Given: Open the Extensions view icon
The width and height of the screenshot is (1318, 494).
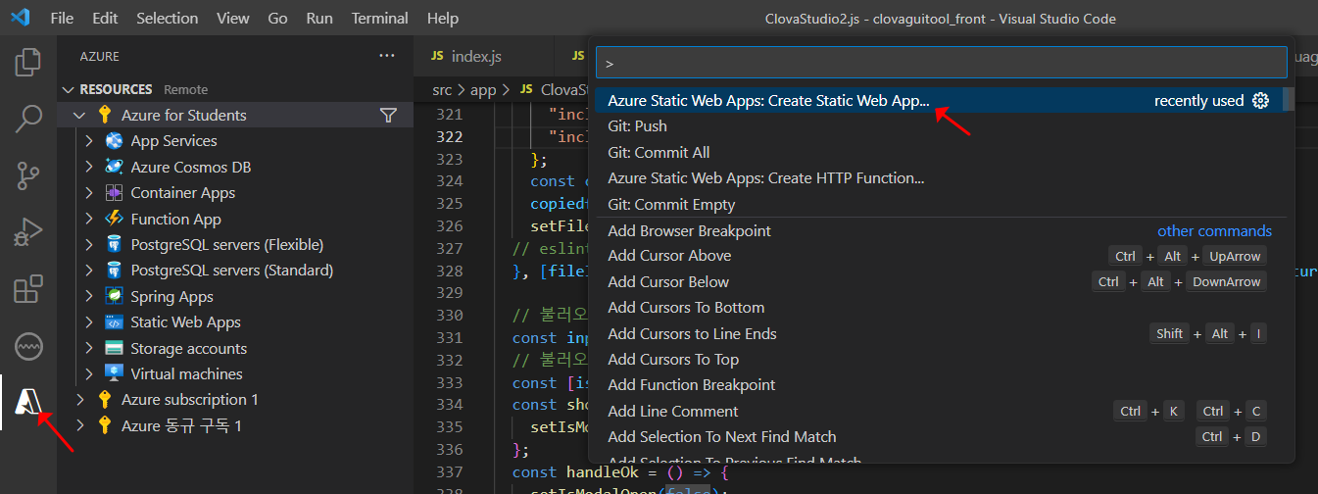Looking at the screenshot, I should pos(27,290).
